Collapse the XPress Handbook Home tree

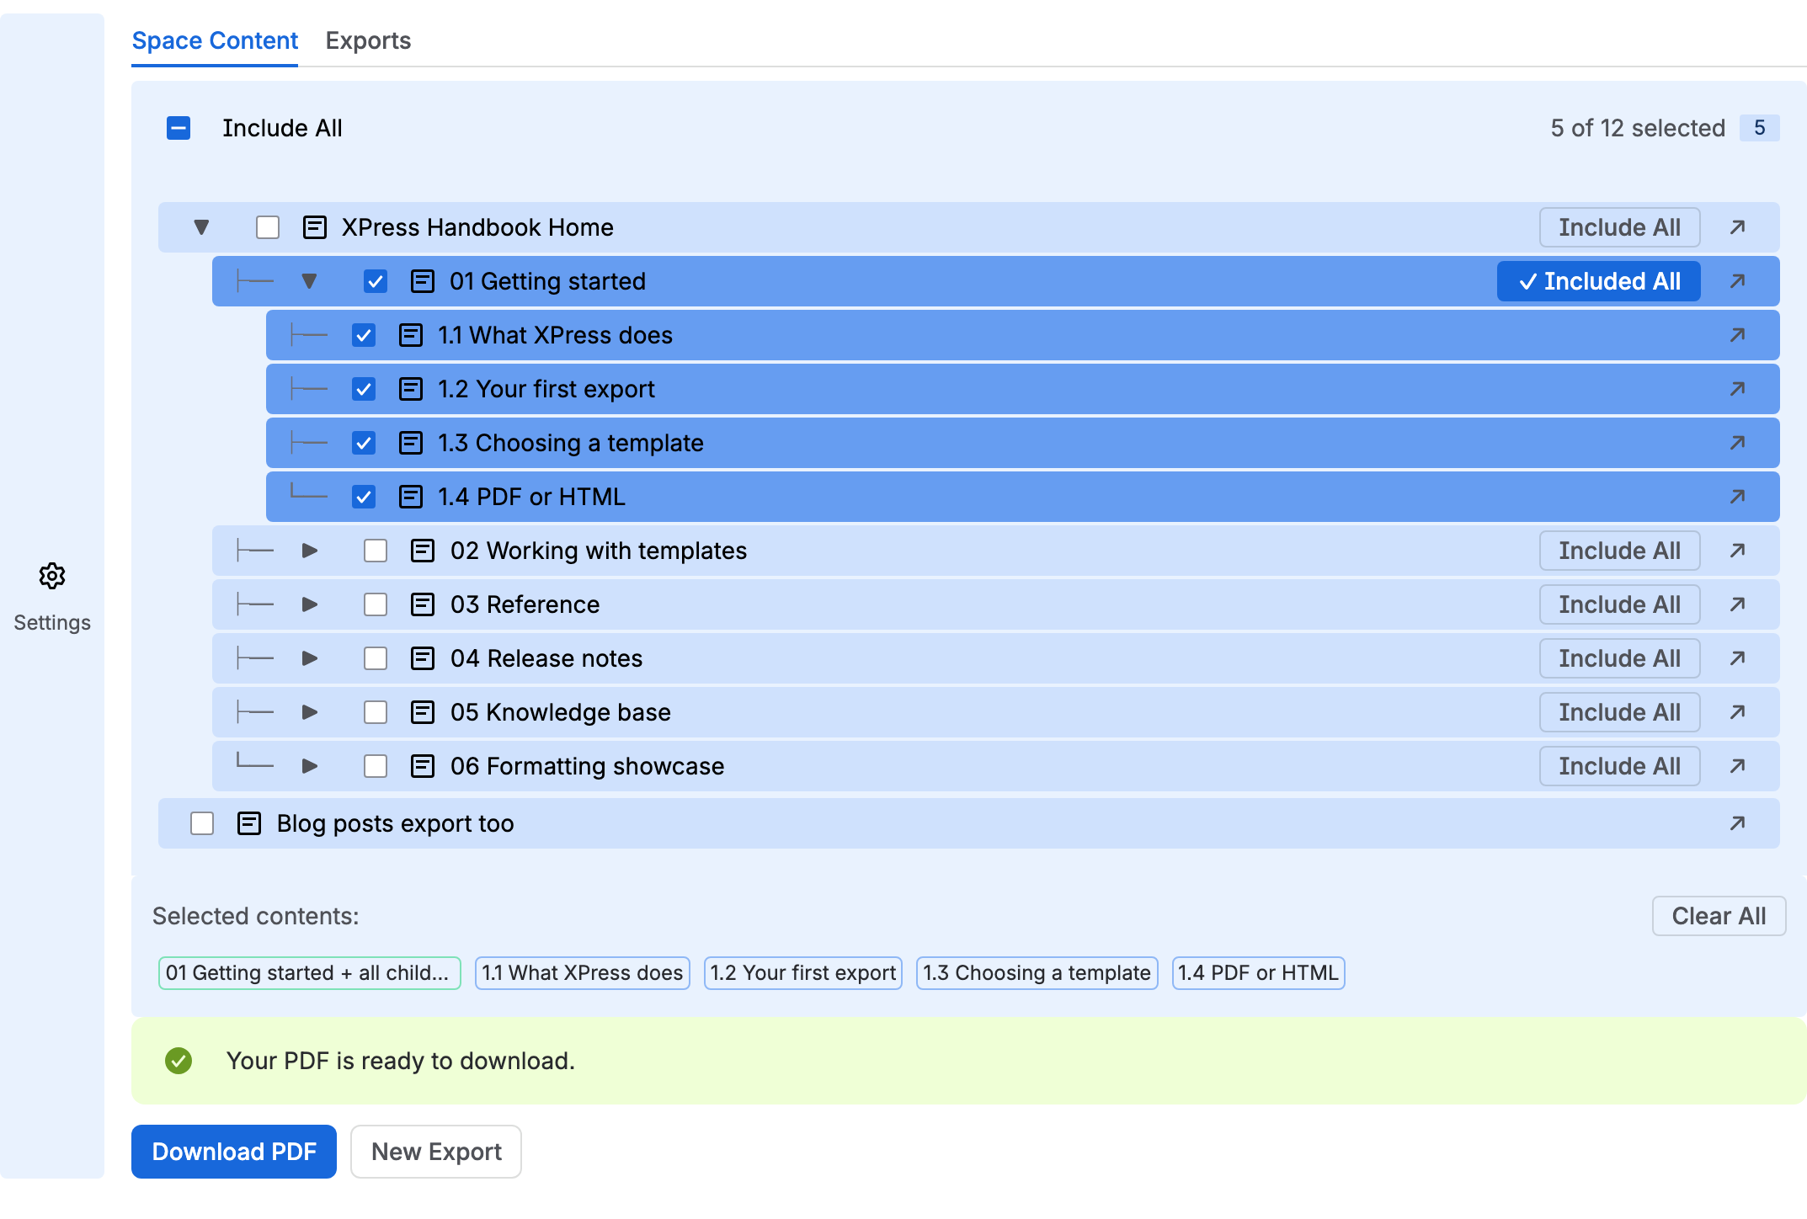click(x=201, y=227)
